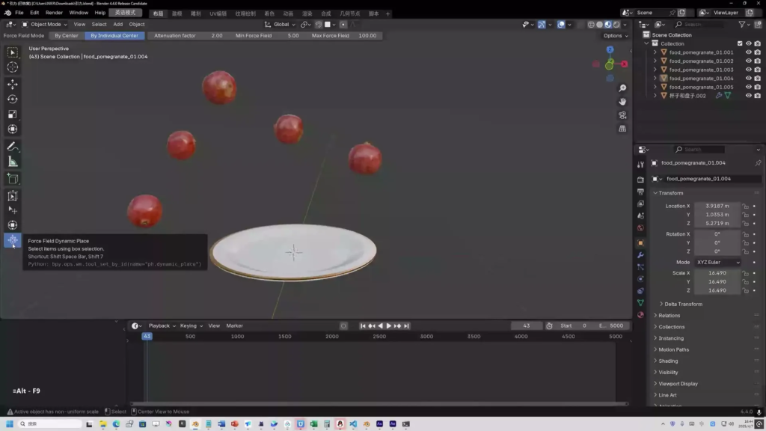Click the Max Force Field value
Viewport: 766px width, 431px height.
[x=344, y=36]
